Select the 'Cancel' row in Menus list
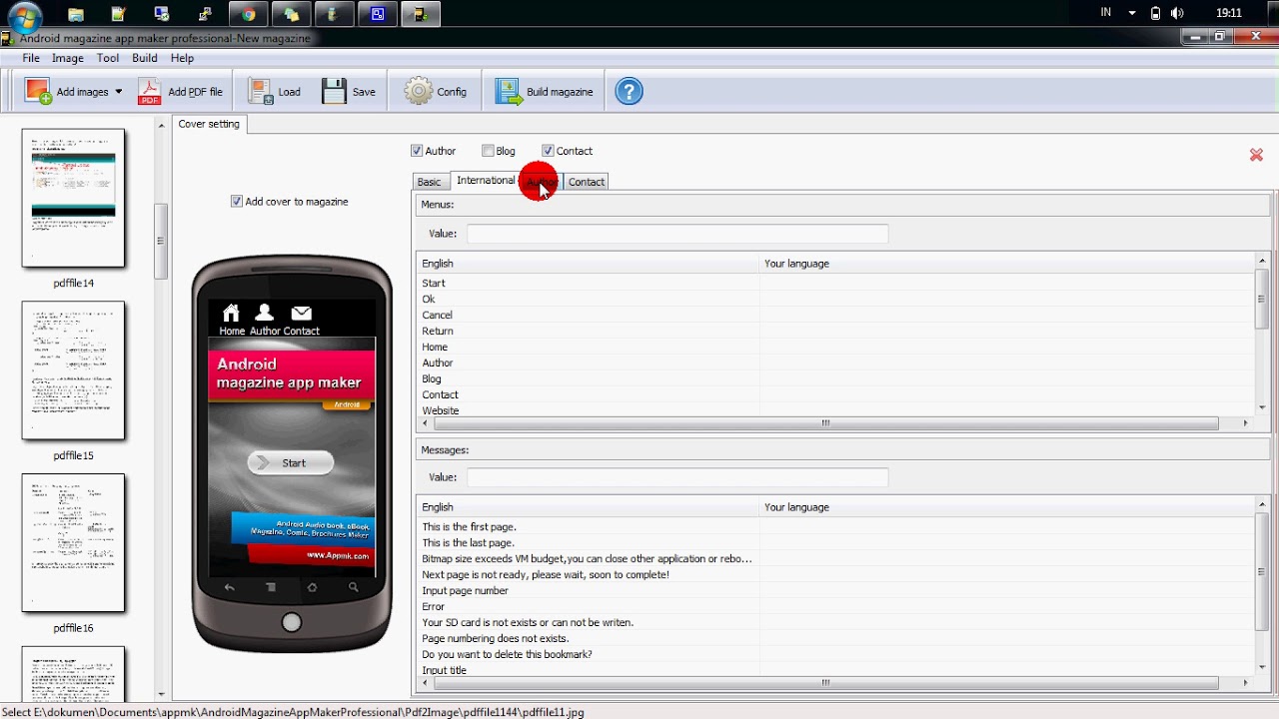Image resolution: width=1279 pixels, height=719 pixels. [837, 315]
